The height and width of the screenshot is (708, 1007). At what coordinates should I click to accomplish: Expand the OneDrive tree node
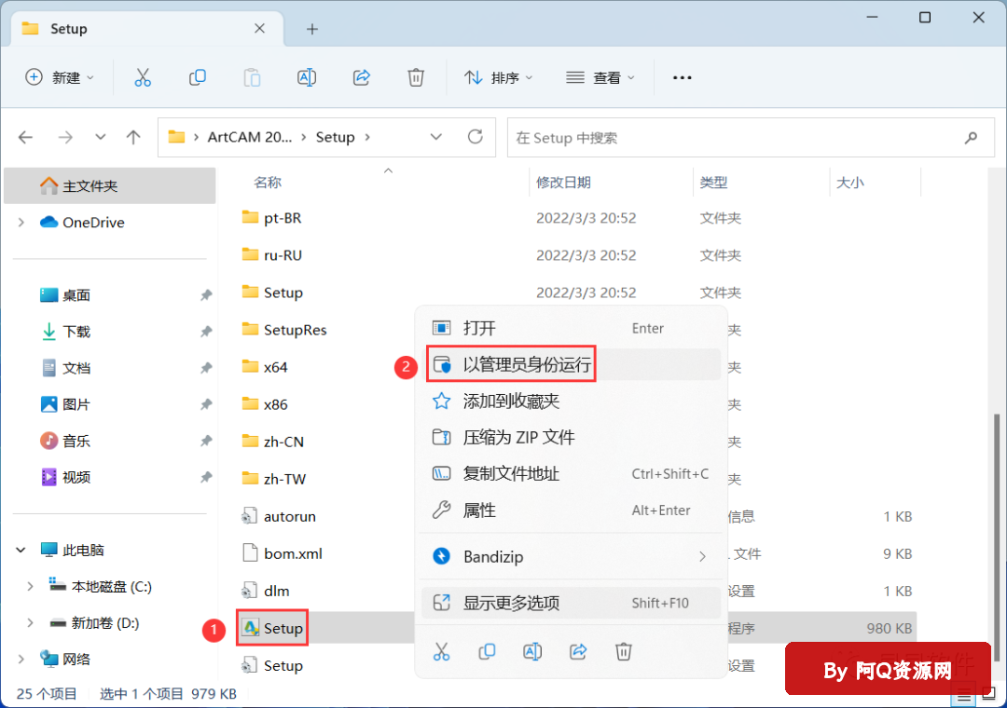click(21, 222)
